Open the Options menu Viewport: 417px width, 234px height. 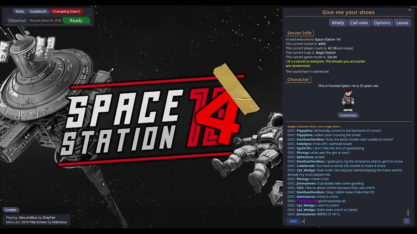(382, 23)
